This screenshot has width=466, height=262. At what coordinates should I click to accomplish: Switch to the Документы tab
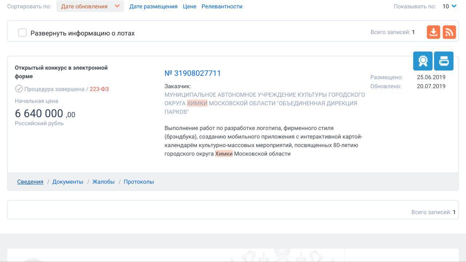click(68, 182)
